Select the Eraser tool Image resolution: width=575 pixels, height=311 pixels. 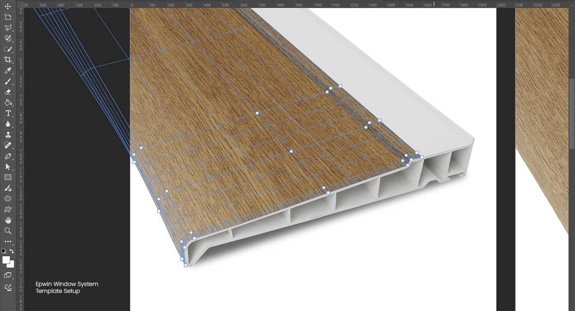(x=8, y=92)
